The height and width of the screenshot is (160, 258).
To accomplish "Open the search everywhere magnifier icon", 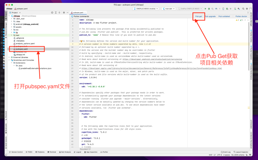I will pos(243,9).
